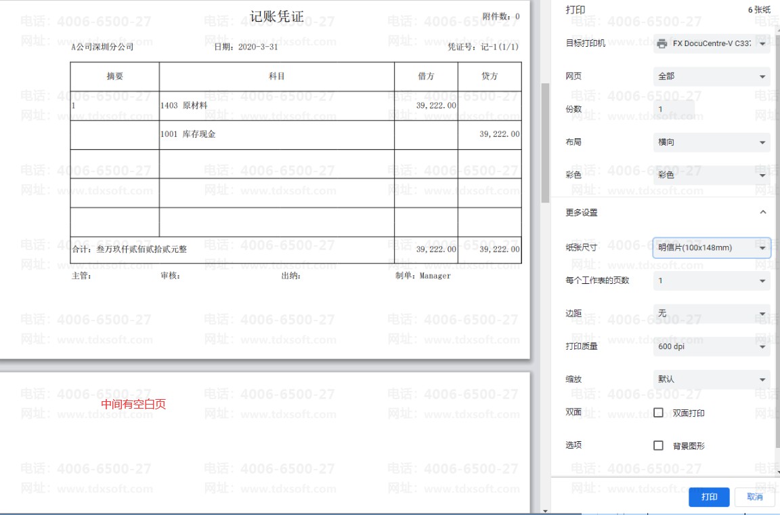780x515 pixels.
Task: Open the 彩色 color mode dropdown
Action: [x=711, y=175]
